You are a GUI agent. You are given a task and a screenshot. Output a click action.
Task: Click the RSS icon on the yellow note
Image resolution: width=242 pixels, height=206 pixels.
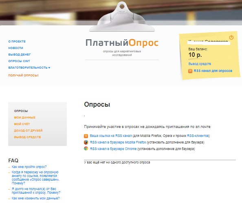point(190,71)
